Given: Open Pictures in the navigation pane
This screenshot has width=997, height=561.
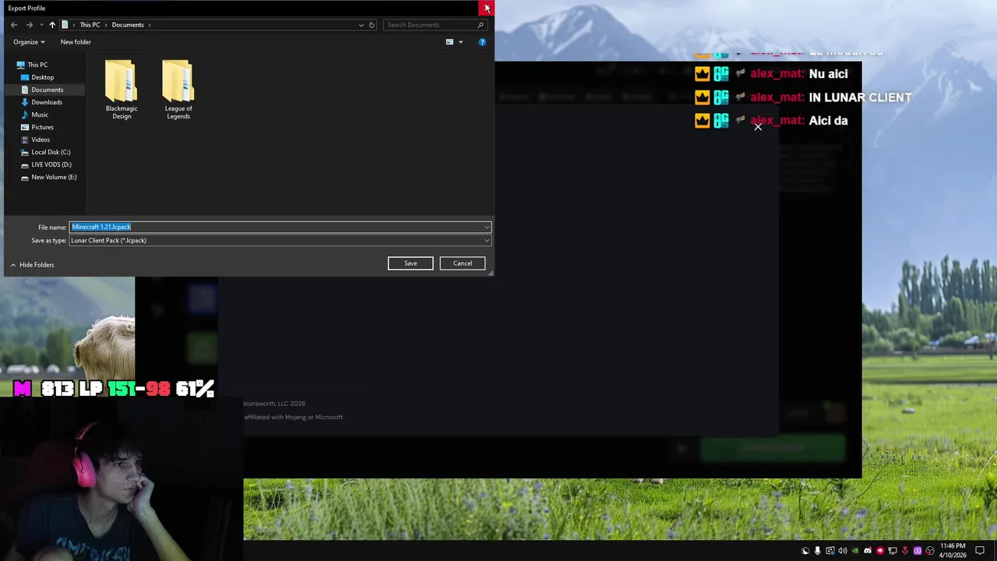Looking at the screenshot, I should pos(42,127).
